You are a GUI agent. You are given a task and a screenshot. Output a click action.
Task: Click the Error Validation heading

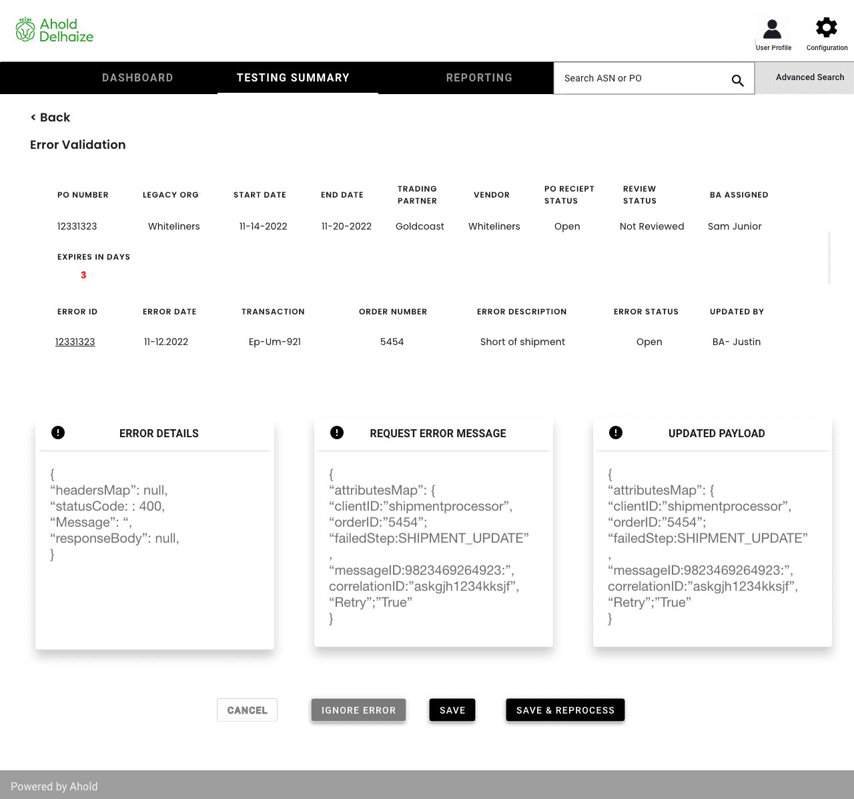click(x=77, y=145)
